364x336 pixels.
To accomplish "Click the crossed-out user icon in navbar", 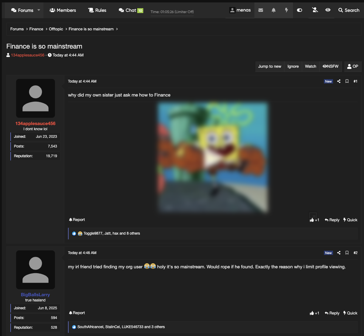I will [315, 10].
